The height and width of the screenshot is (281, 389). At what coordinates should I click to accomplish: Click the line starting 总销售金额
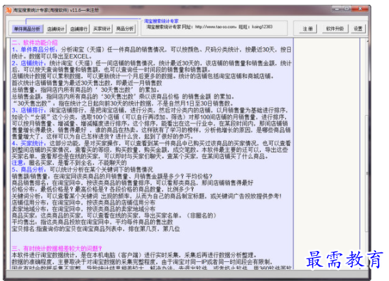point(123,96)
